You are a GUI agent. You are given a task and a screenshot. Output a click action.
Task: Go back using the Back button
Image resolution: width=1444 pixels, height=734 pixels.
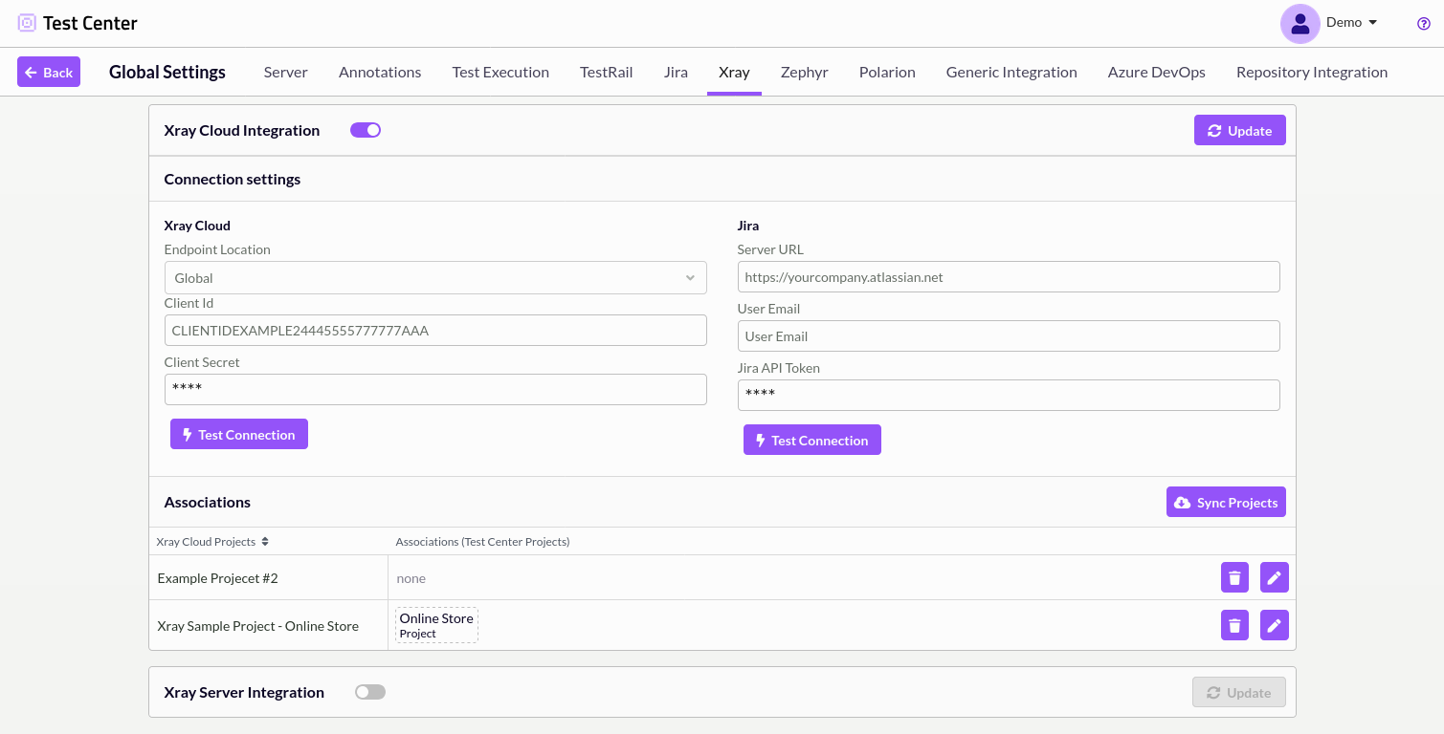coord(49,73)
